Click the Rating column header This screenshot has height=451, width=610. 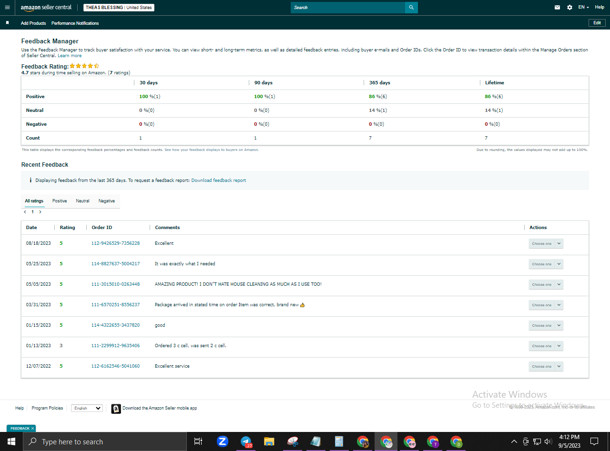tap(67, 228)
